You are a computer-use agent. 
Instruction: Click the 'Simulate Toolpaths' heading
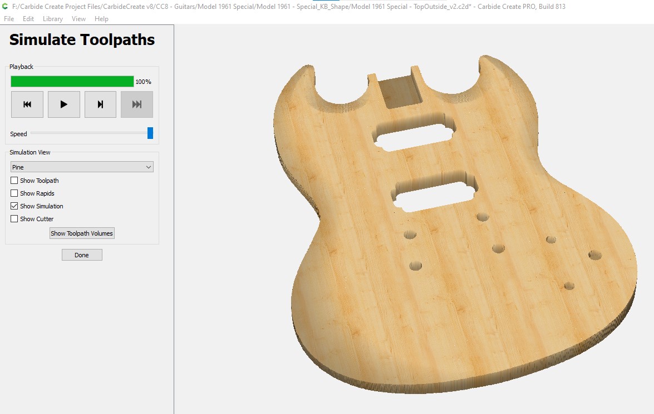82,39
